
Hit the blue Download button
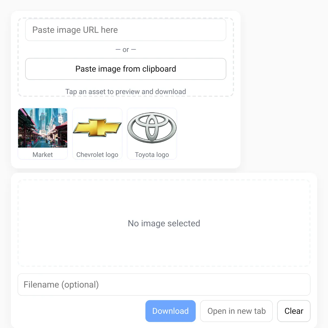[171, 311]
